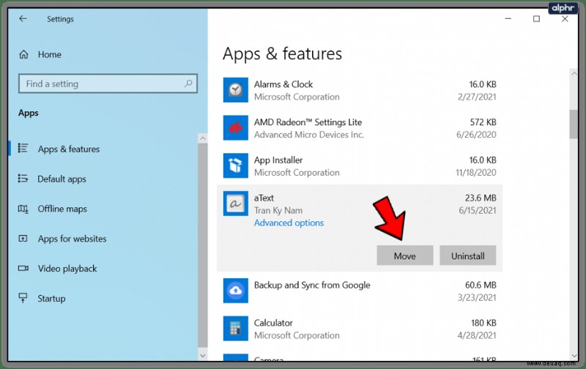Select the Default apps icon

click(x=23, y=179)
